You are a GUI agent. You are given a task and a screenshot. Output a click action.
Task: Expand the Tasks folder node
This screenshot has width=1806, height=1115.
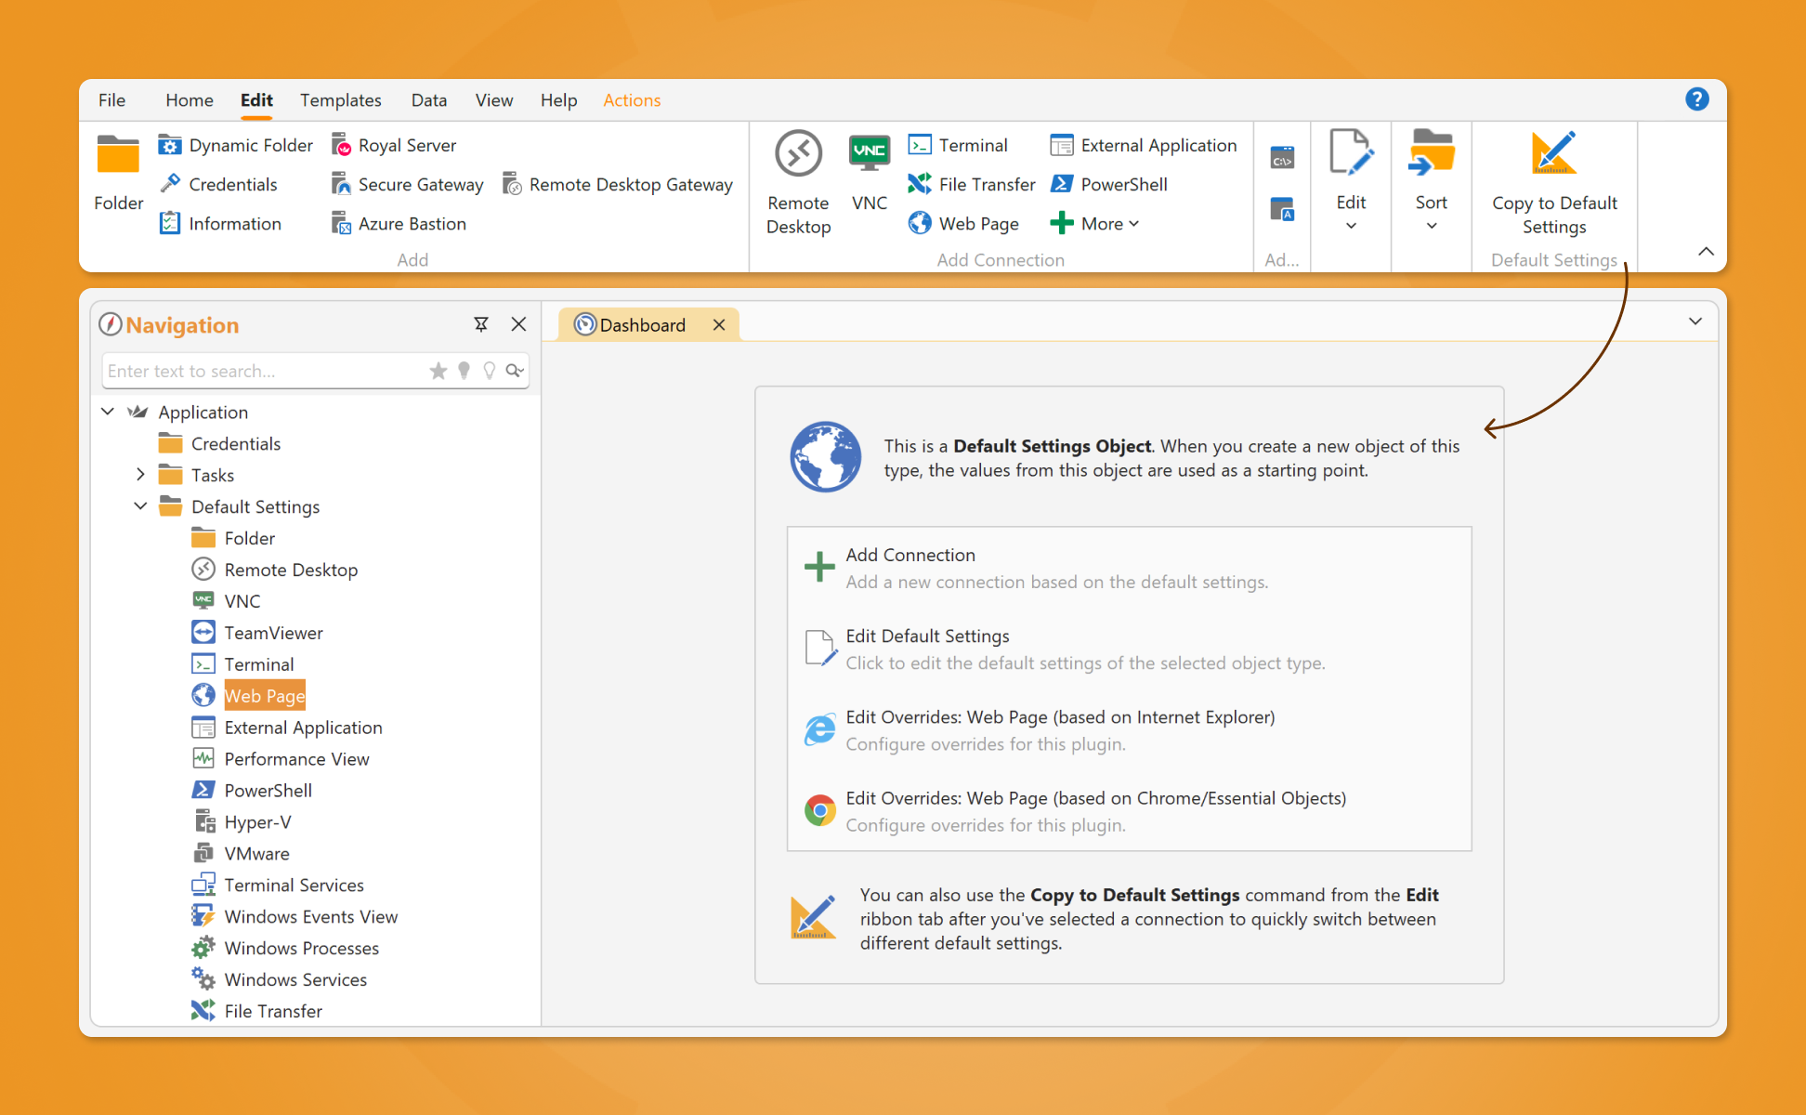(140, 474)
